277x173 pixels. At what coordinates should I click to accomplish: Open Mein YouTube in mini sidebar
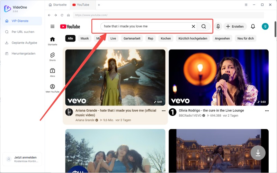point(53,88)
